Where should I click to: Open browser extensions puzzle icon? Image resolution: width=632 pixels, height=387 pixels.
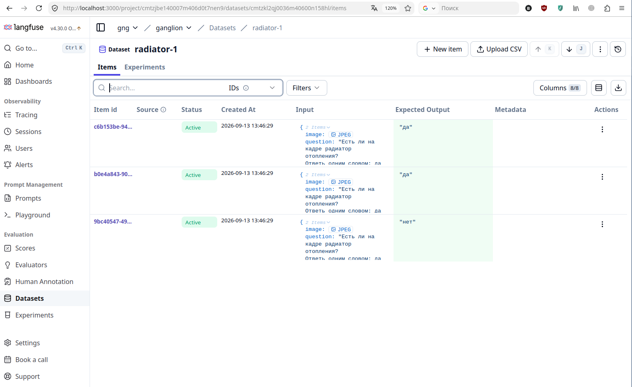click(607, 8)
